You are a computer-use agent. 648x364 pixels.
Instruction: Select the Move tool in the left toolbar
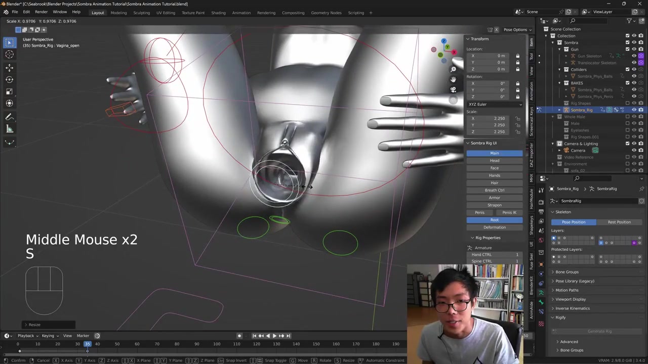(x=9, y=67)
